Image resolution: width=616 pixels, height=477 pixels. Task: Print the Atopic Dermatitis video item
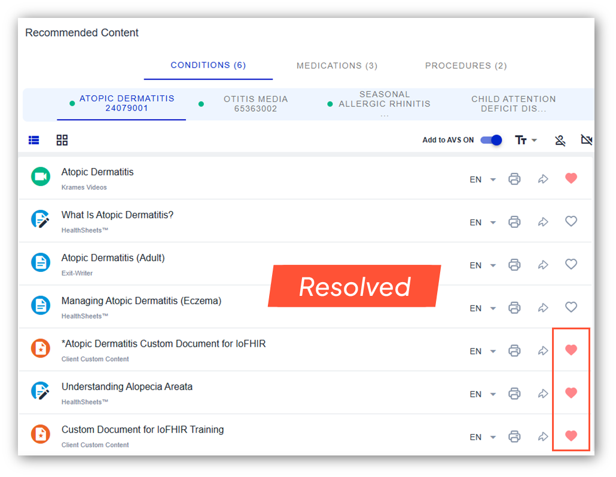coord(514,179)
